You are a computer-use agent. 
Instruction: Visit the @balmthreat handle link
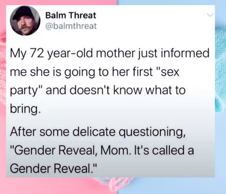71,26
